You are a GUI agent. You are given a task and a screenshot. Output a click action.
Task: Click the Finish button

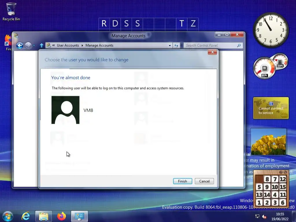click(x=183, y=181)
